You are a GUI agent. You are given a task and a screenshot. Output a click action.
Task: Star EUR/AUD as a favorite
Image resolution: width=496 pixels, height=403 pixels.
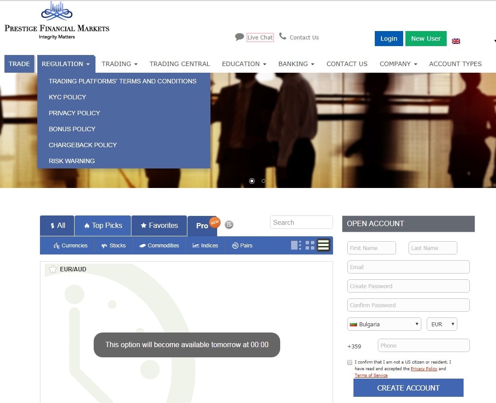pyautogui.click(x=52, y=269)
